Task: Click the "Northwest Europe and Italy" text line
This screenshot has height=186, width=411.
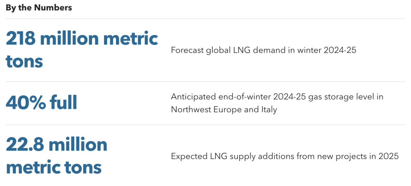Action: click(224, 109)
